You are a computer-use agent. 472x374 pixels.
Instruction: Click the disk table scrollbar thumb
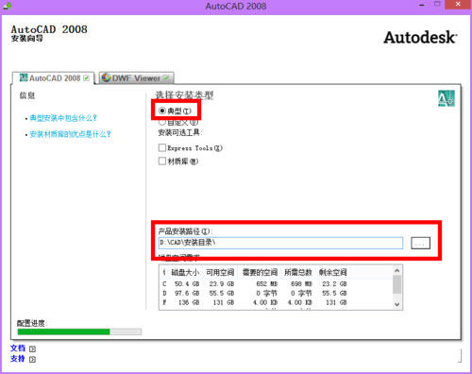pos(397,284)
